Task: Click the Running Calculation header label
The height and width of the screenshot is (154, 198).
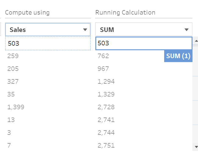Action: tap(125, 12)
